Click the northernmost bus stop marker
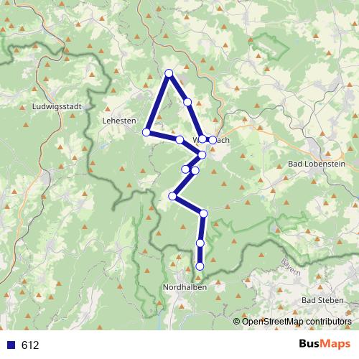Screen dimensions: 359x359 click(169, 73)
